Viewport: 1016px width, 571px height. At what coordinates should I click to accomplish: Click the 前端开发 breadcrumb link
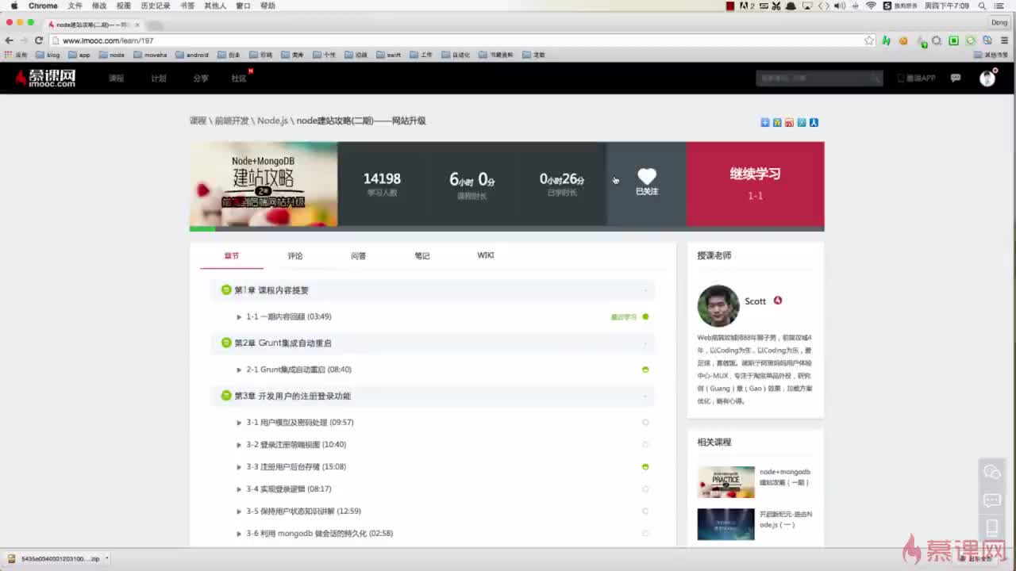(232, 121)
